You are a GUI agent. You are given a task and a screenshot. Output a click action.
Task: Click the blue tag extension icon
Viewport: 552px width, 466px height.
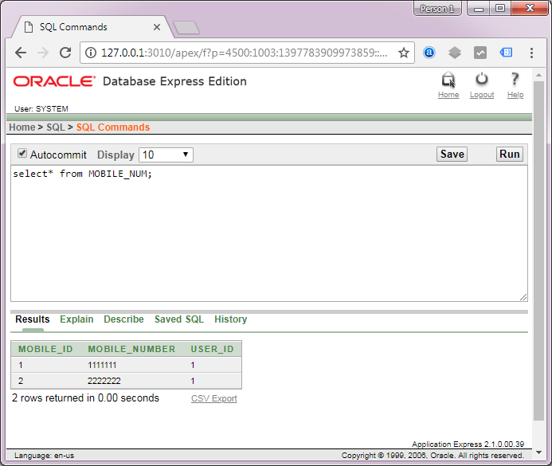506,53
